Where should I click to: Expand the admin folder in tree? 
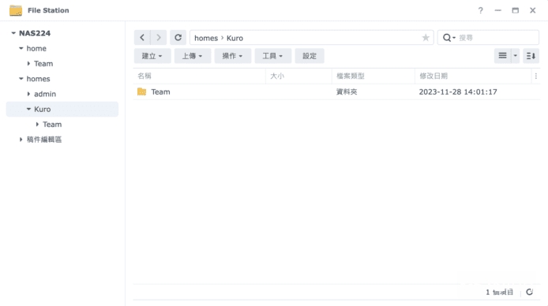pos(28,94)
